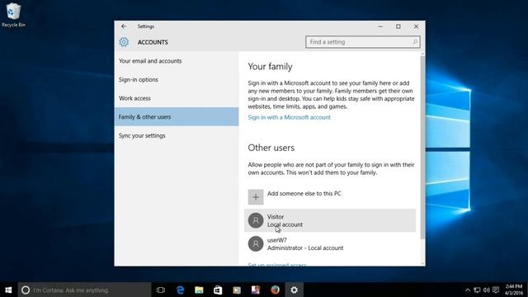Click the plus icon to add someone
Screen dimensions: 528x297
pyautogui.click(x=256, y=197)
